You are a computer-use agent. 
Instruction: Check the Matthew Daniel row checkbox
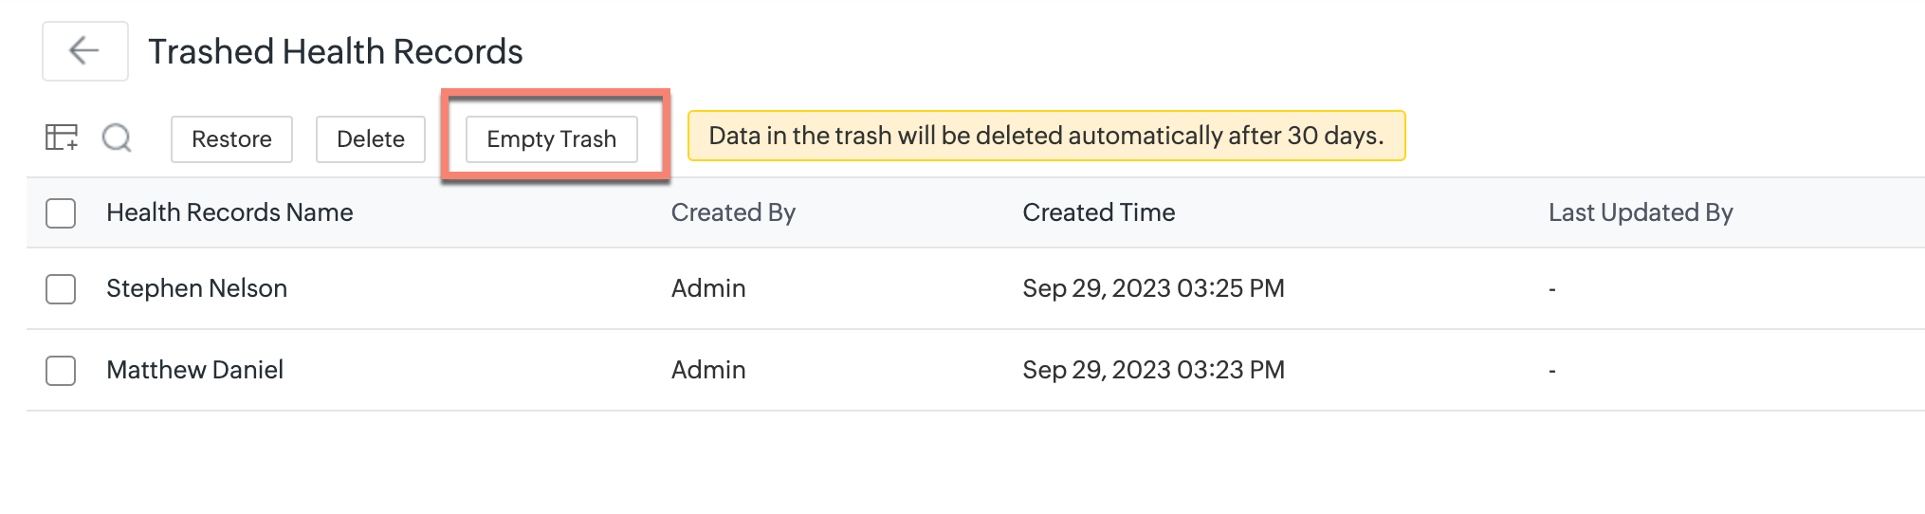[61, 371]
